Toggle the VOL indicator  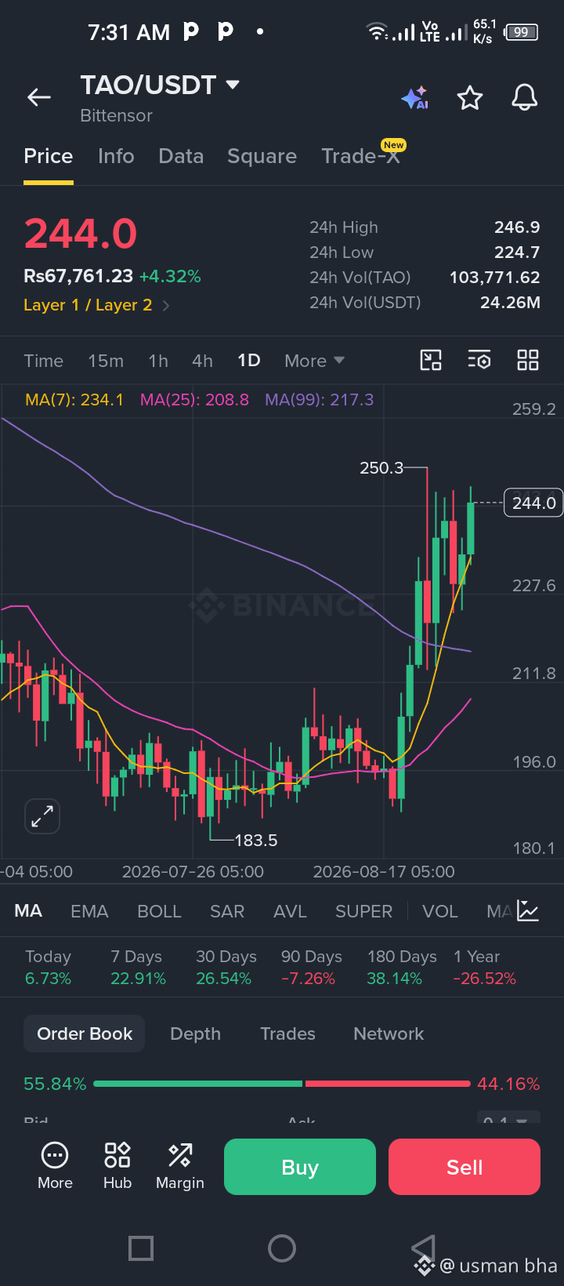[x=439, y=911]
